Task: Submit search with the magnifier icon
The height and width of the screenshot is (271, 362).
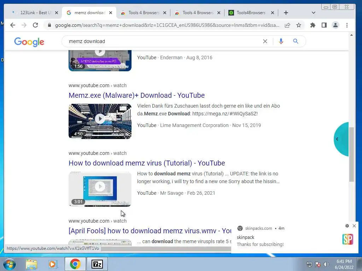Action: click(296, 41)
